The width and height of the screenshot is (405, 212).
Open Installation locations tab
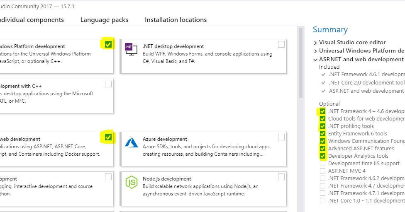tap(176, 20)
